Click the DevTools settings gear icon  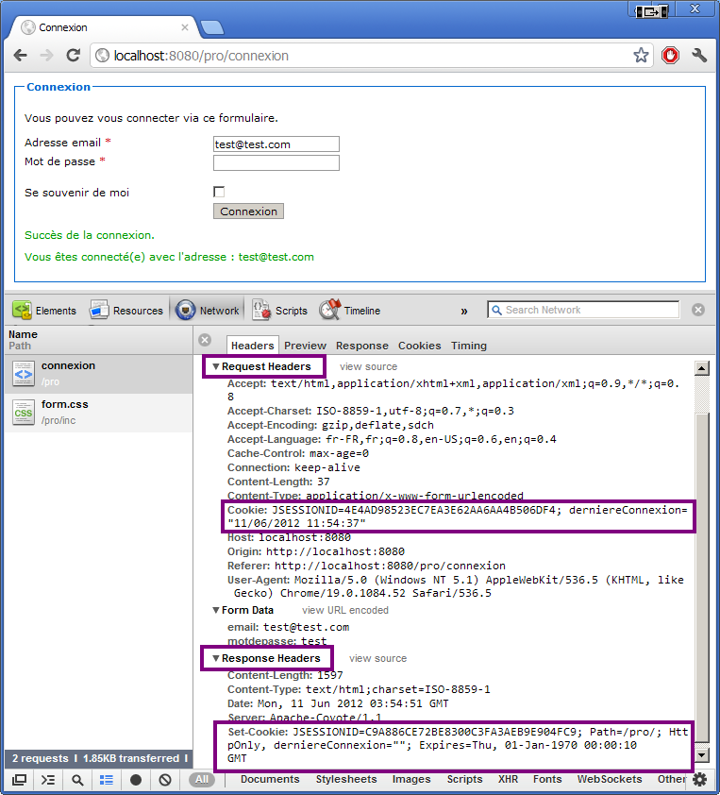click(699, 780)
